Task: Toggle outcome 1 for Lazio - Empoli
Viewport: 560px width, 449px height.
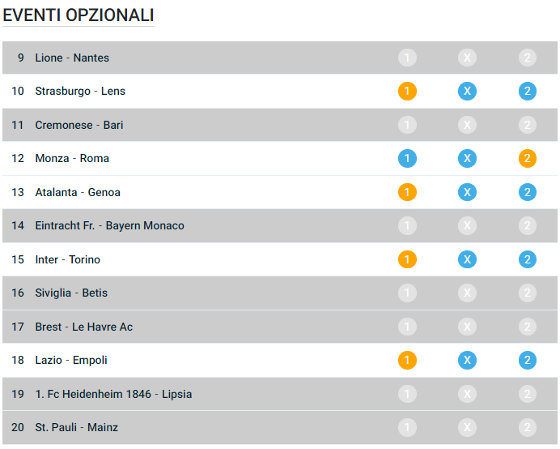Action: [x=407, y=361]
